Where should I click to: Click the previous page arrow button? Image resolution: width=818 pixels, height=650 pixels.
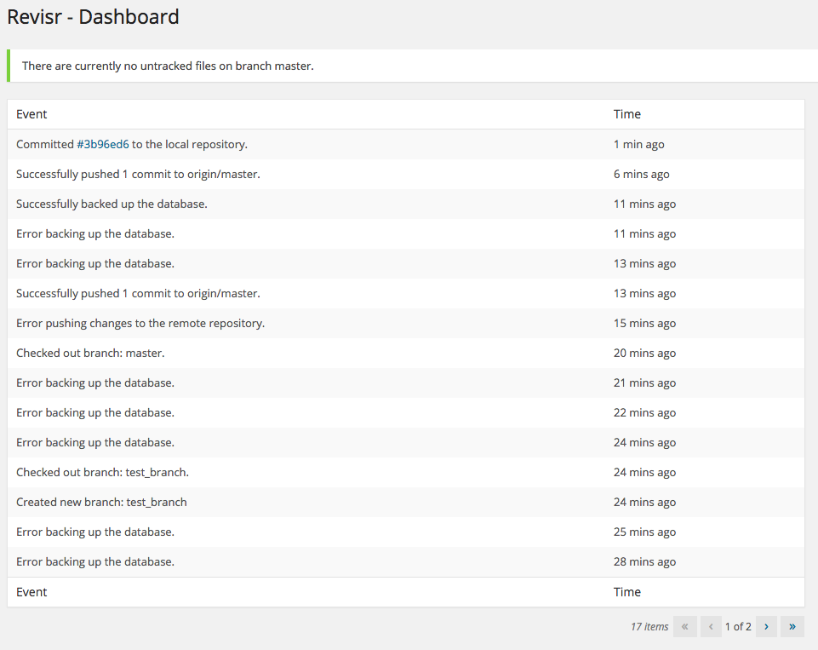pyautogui.click(x=711, y=627)
